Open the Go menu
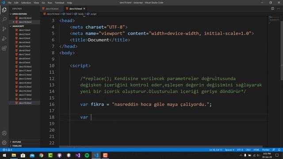 (43, 3)
